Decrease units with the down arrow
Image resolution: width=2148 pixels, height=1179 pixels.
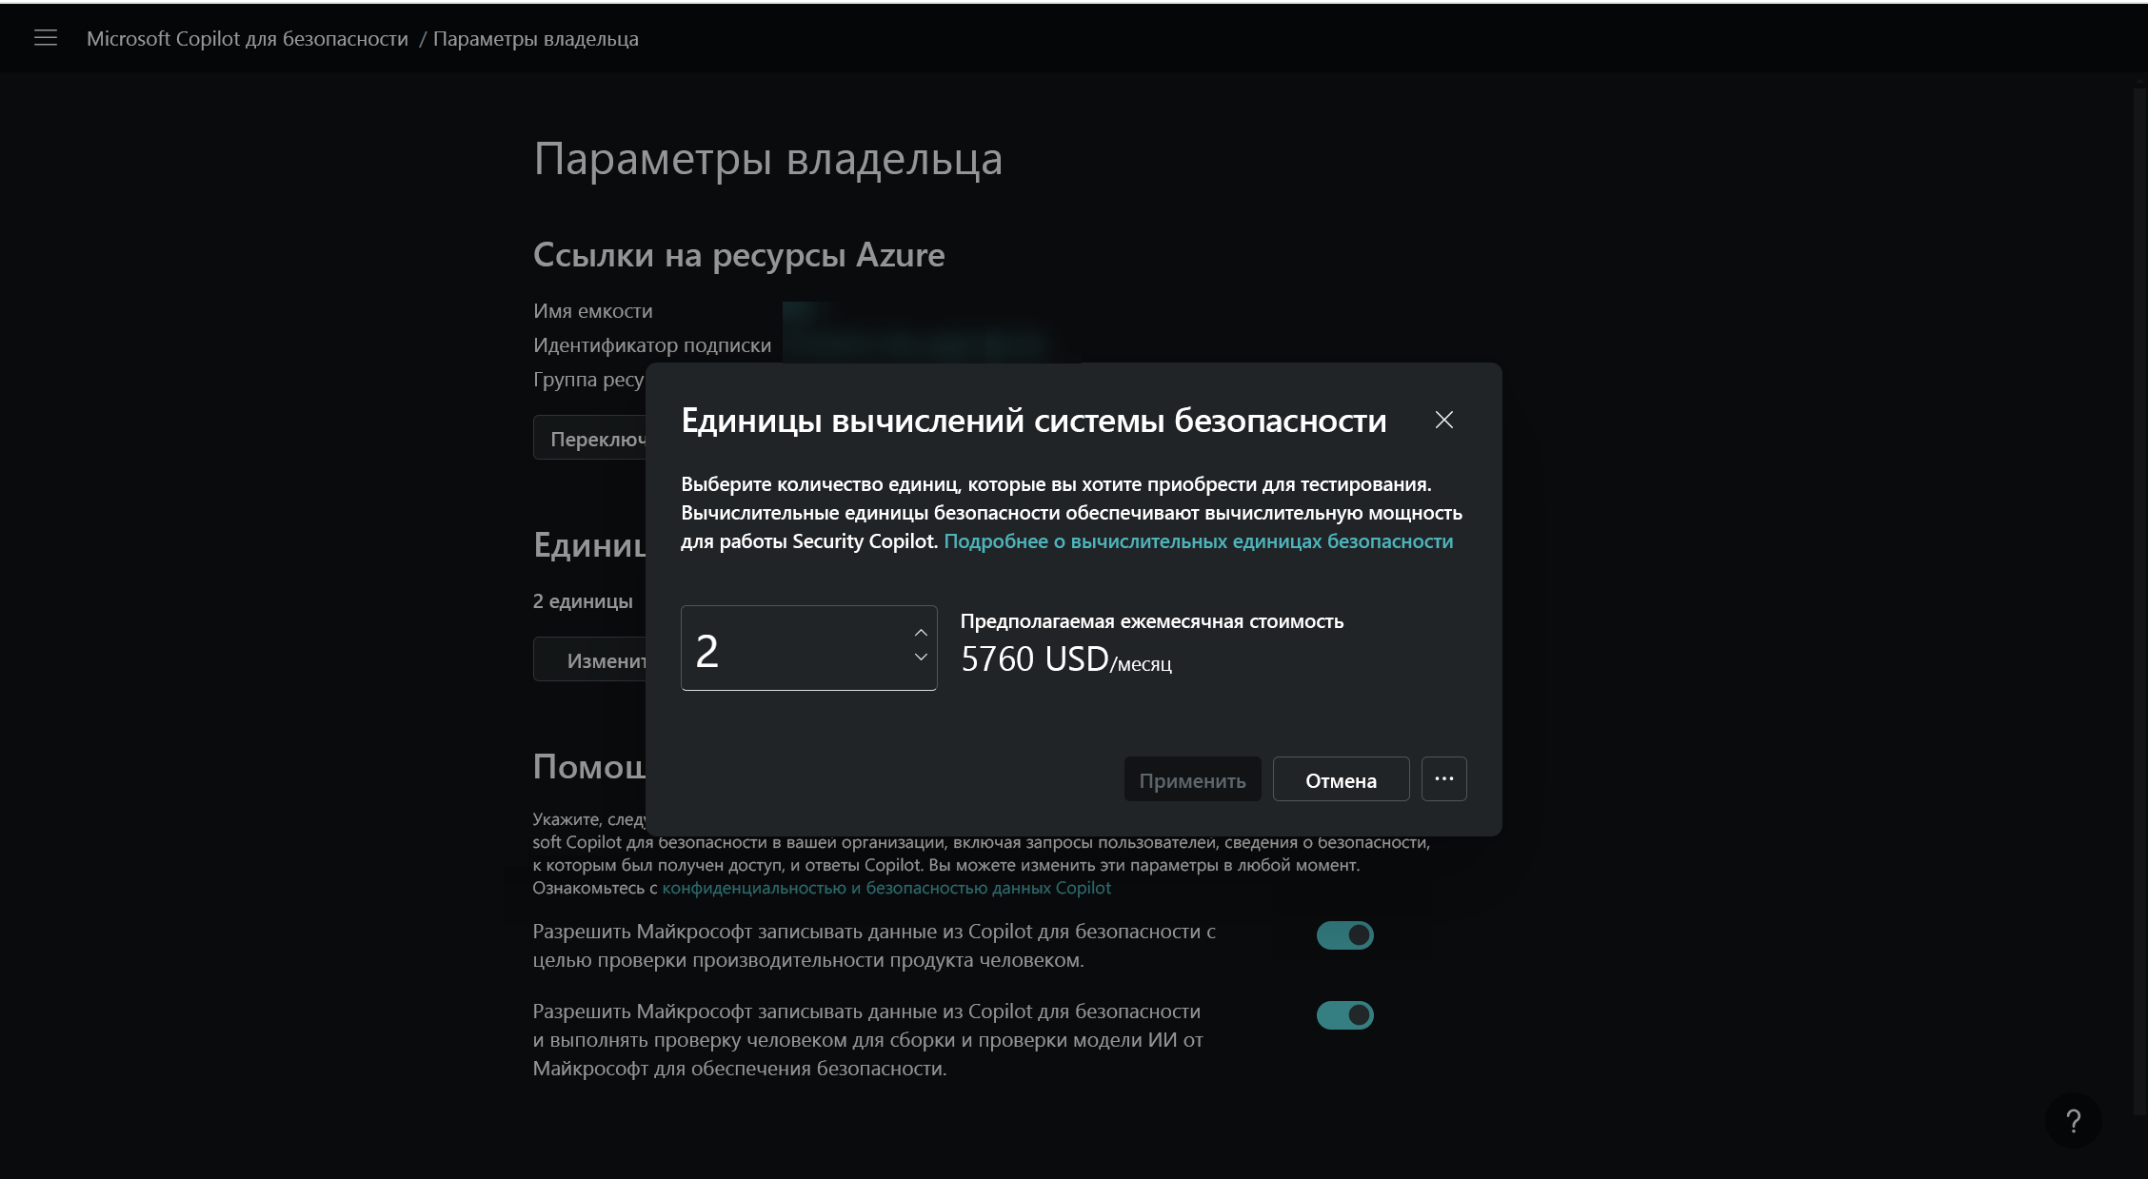click(921, 658)
